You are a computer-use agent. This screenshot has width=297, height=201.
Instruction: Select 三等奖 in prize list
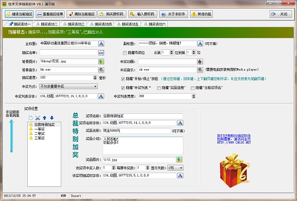pyautogui.click(x=40, y=138)
